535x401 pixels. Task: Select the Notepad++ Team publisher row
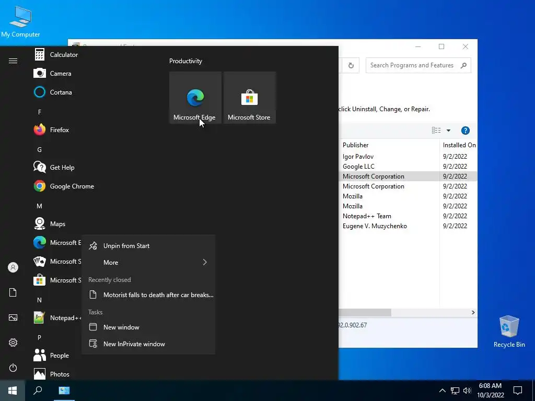(408, 216)
